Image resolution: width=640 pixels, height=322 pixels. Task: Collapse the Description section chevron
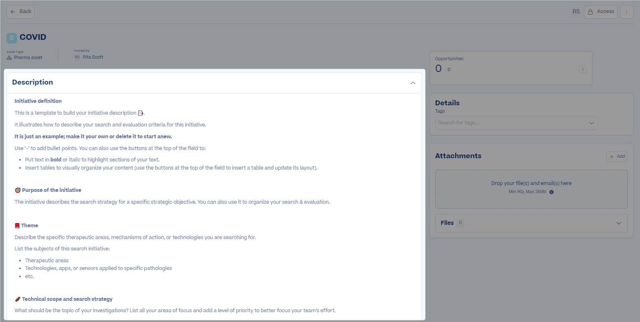413,83
